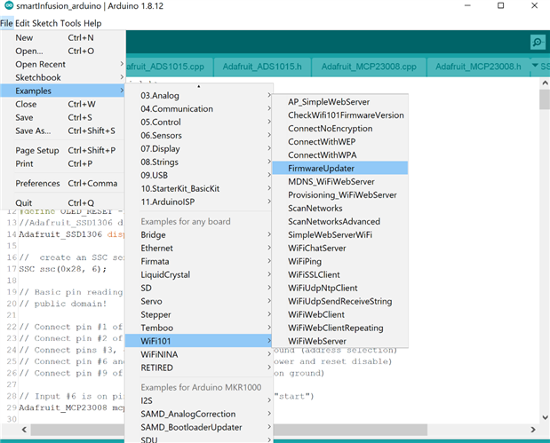The image size is (550, 443).
Task: Open the Tools menu
Action: 70,23
